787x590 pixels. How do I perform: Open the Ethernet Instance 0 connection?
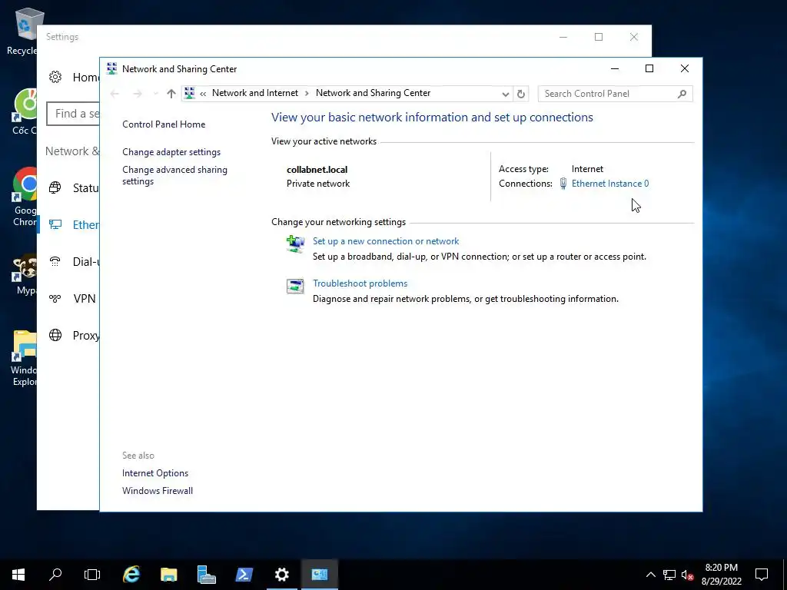609,184
